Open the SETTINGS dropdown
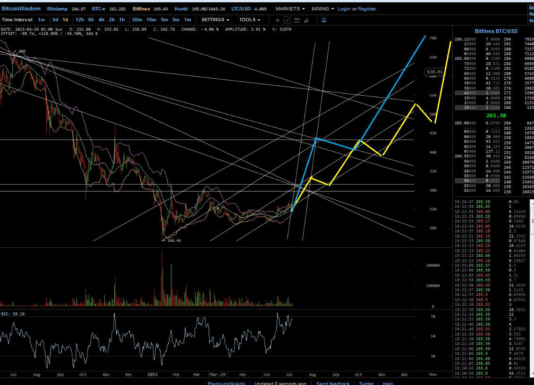The image size is (534, 385). pyautogui.click(x=215, y=20)
